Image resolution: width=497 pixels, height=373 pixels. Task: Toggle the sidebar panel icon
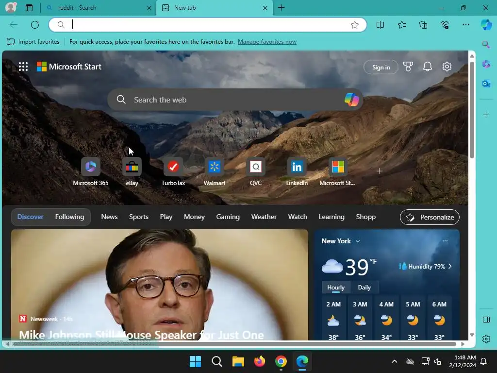coord(486,320)
